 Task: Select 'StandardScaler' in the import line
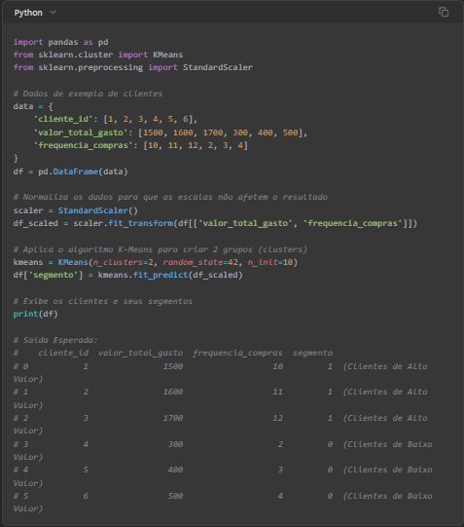(218, 67)
